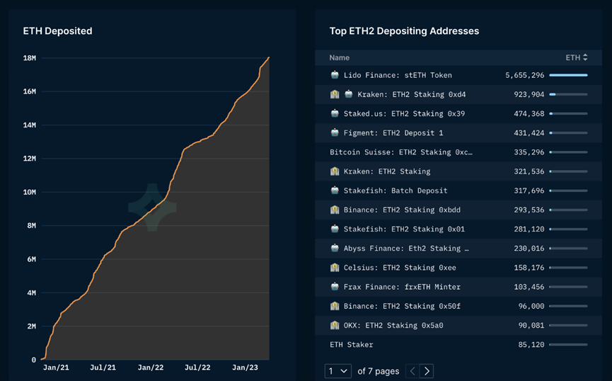This screenshot has width=612, height=381.
Task: Click the 321,536 ETH value
Action: [529, 171]
